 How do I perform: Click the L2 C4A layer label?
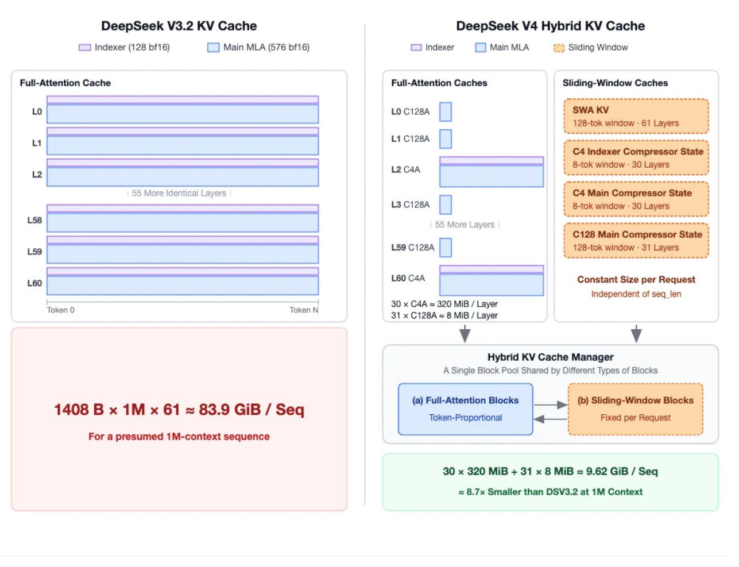[x=405, y=169]
